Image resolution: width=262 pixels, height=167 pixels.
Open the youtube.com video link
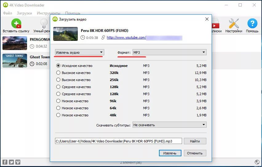126,37
